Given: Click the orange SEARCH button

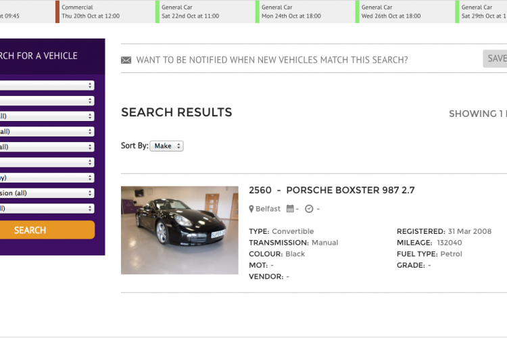Looking at the screenshot, I should 47,230.
